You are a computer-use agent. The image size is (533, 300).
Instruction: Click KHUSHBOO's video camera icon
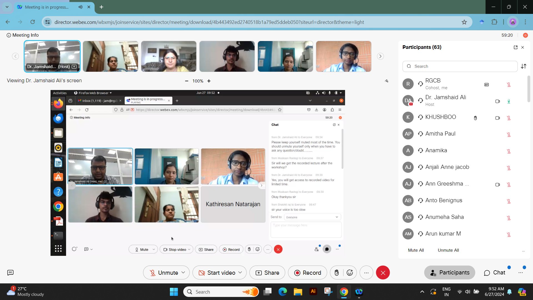tap(497, 118)
